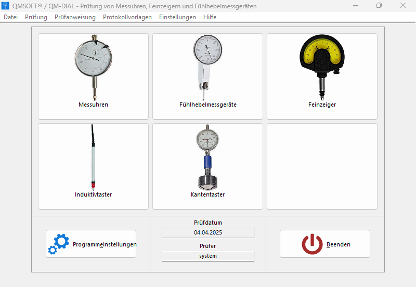This screenshot has width=416, height=287.
Task: Select the Kantentaster edge probe image
Action: point(207,158)
